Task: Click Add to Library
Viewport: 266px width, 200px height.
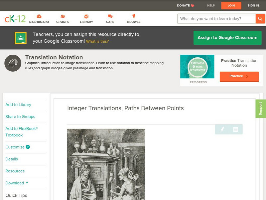Action: pos(18,105)
